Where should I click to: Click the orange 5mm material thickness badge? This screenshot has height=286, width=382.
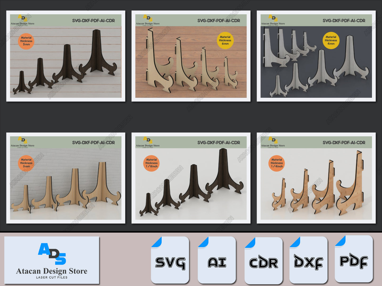26,41
